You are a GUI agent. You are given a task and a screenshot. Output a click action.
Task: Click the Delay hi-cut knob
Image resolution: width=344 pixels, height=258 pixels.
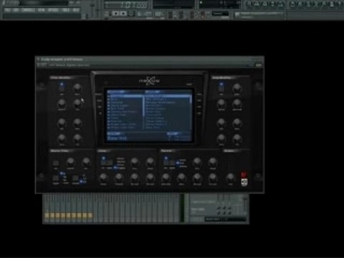[x=150, y=178]
